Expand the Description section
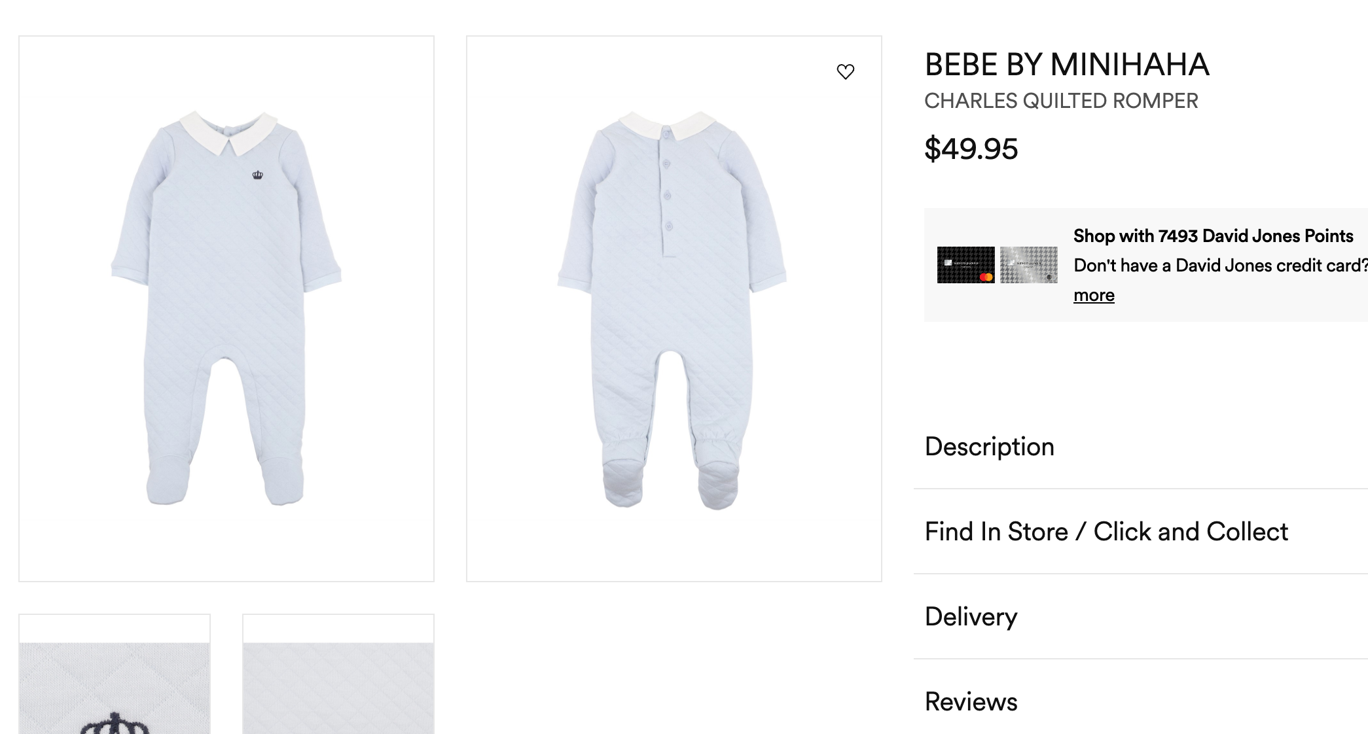The width and height of the screenshot is (1368, 734). coord(989,447)
